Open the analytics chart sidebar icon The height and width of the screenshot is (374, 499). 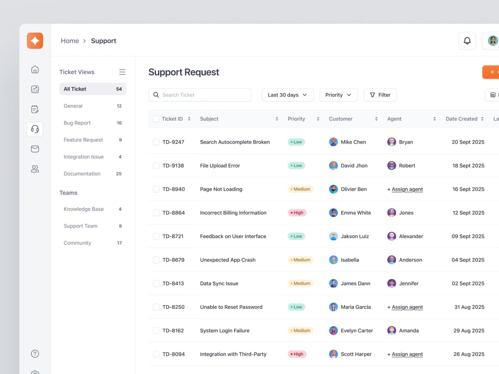point(35,89)
